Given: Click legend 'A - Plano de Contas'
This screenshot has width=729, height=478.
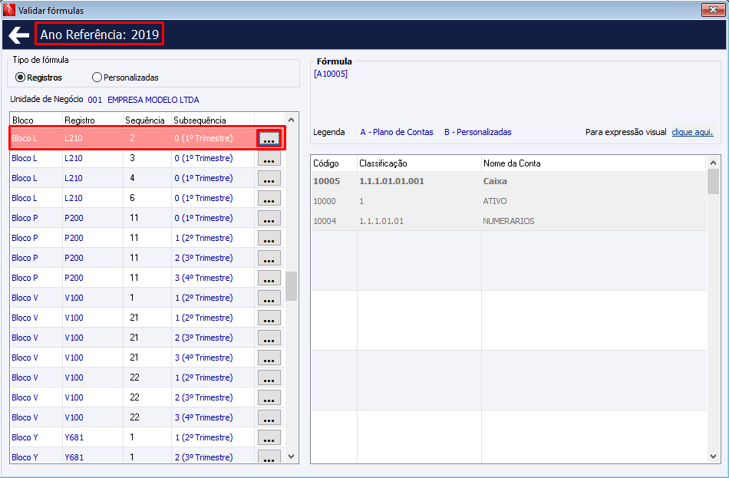Looking at the screenshot, I should 397,132.
